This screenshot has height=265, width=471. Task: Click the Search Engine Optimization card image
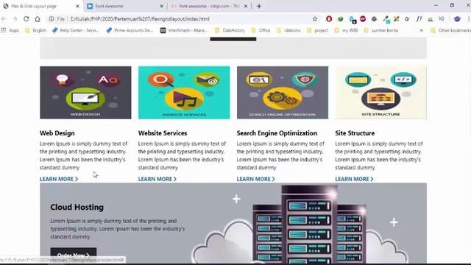point(283,93)
